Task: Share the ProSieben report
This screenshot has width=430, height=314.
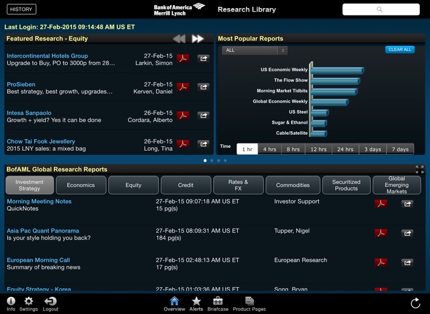Action: point(204,87)
